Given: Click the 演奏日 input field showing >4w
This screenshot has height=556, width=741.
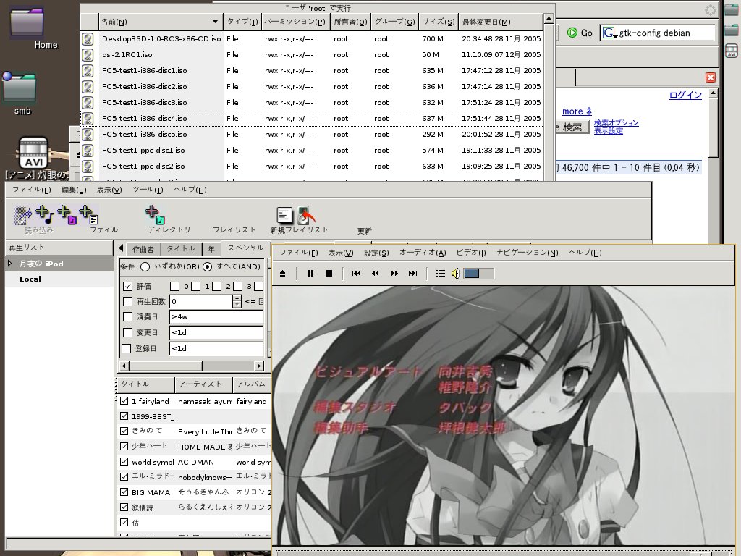Looking at the screenshot, I should 216,317.
